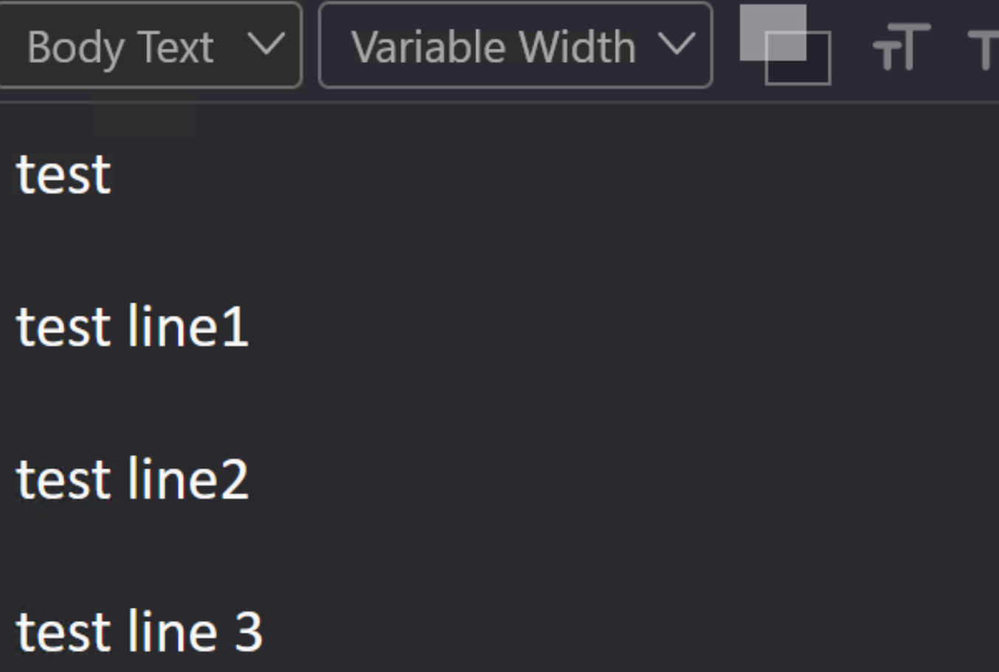Click the word "line2" in the message
The image size is (999, 672).
(188, 479)
